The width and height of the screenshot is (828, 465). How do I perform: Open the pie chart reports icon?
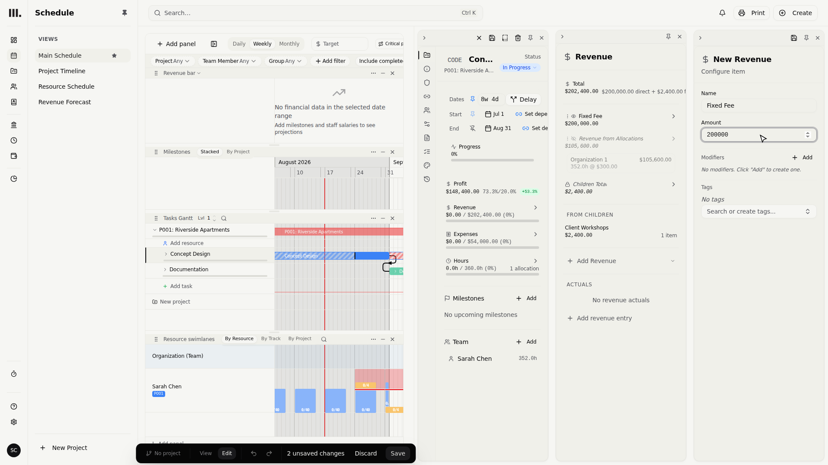click(14, 179)
